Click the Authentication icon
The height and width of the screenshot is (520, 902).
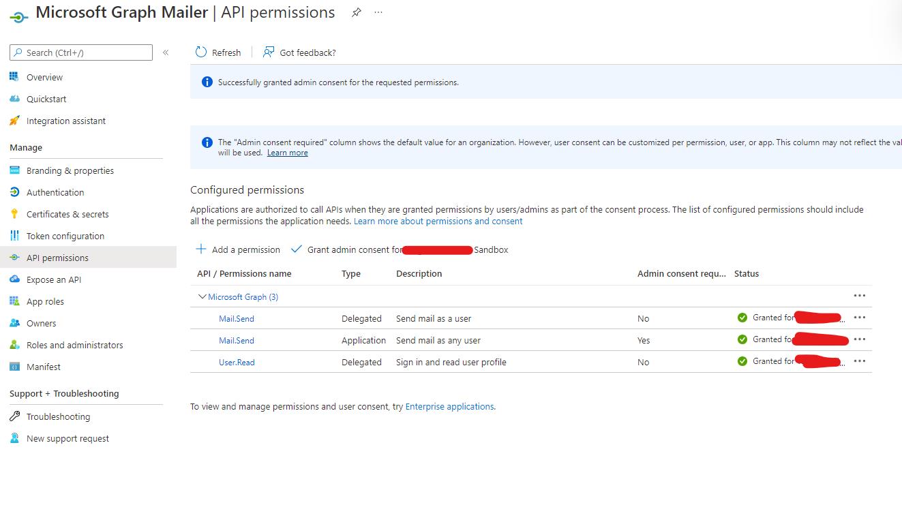14,192
